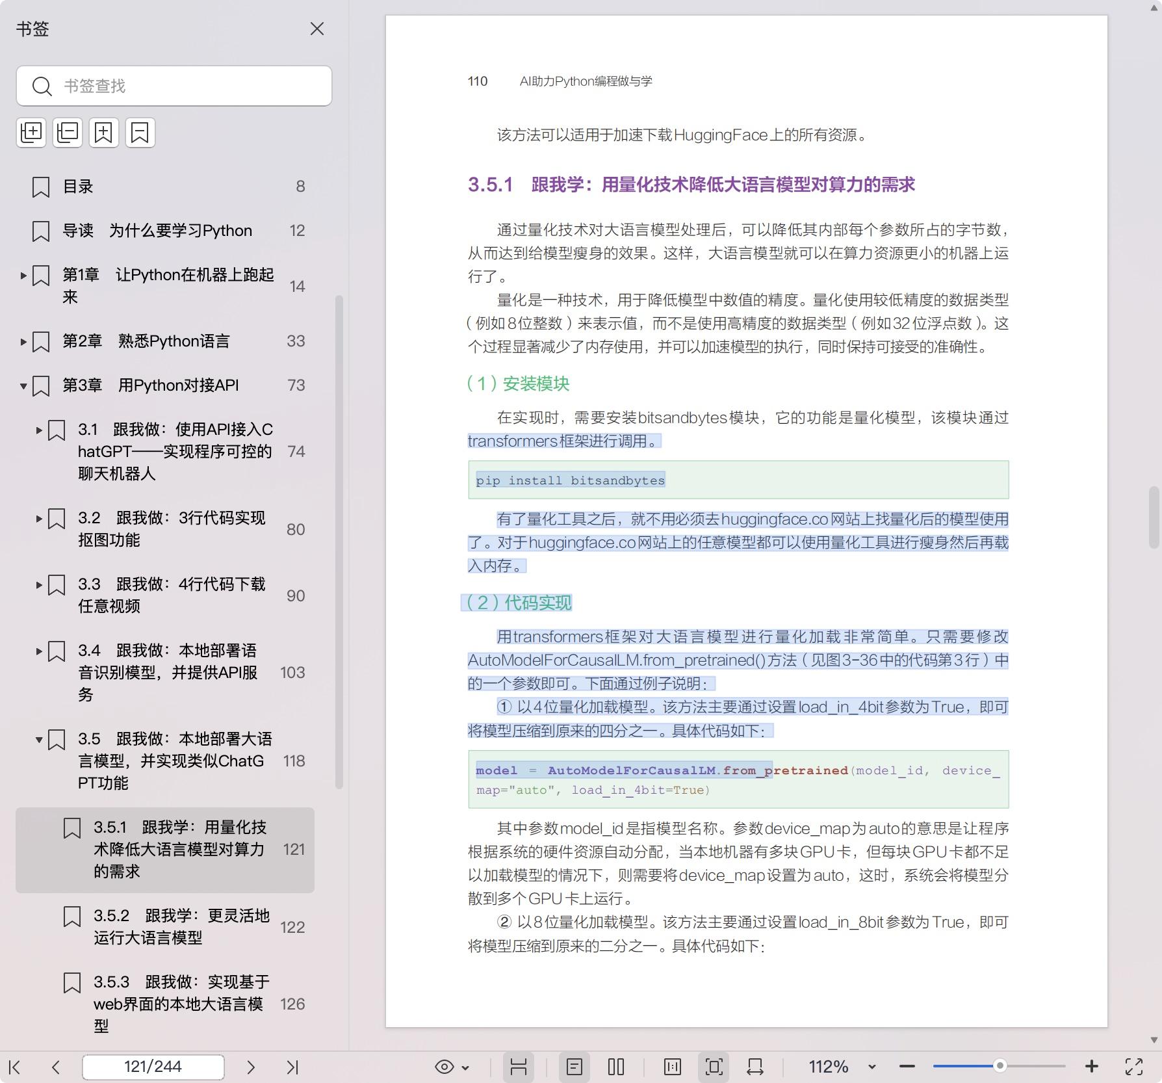Fit page to actual size 1:1

673,1067
